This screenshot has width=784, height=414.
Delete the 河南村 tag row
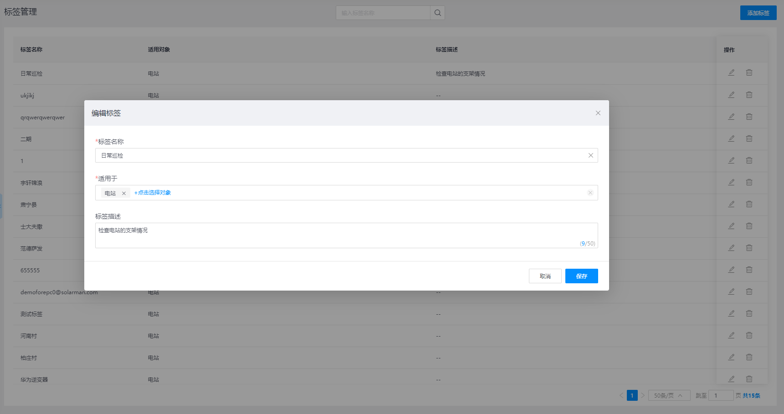(749, 335)
